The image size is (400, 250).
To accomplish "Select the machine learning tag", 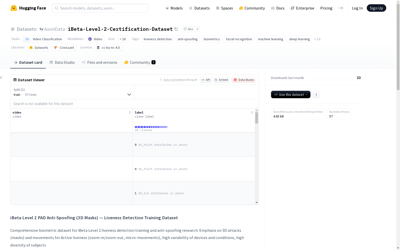I will click(x=270, y=39).
